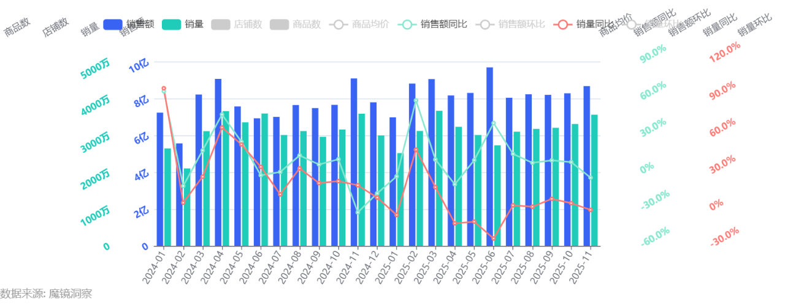
Task: Toggle the blue 销售额 legend swatch
Action: (x=113, y=24)
